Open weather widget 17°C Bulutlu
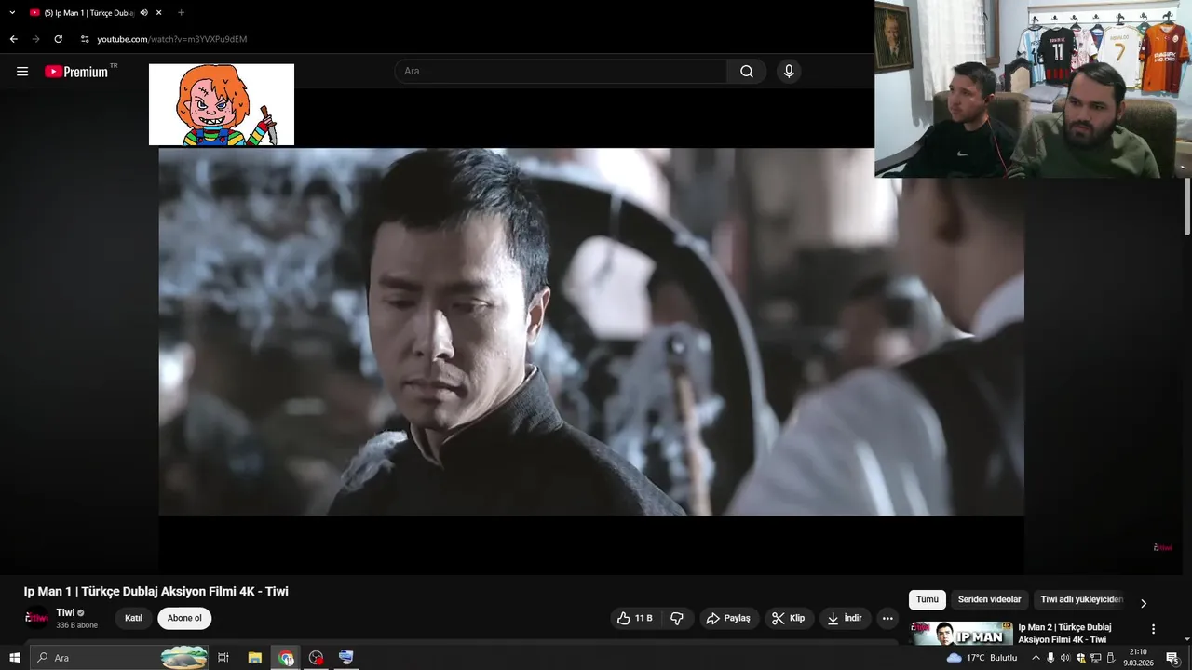 tap(982, 658)
